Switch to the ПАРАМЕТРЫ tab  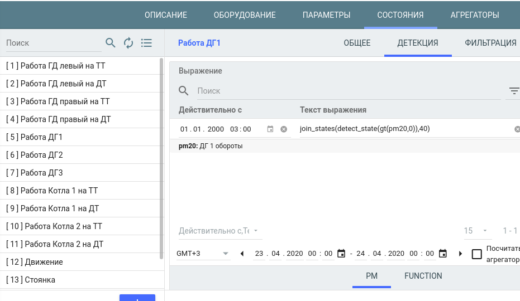pyautogui.click(x=326, y=15)
